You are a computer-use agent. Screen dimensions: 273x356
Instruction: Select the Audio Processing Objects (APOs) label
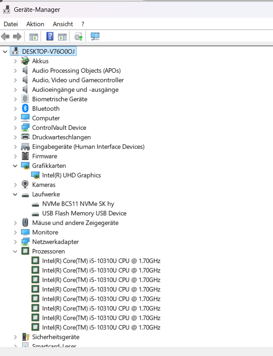click(76, 71)
